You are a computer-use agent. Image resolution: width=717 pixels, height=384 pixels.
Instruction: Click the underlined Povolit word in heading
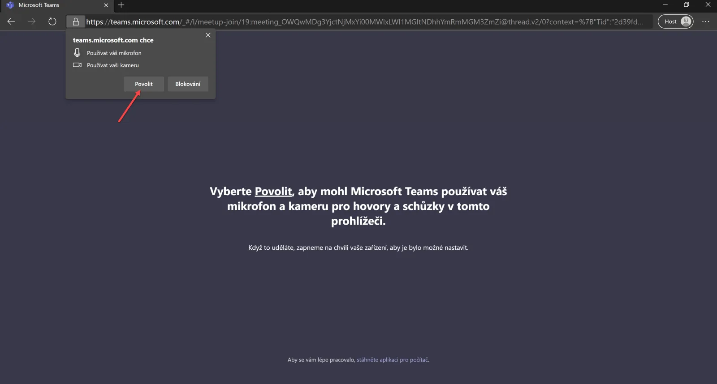pyautogui.click(x=273, y=192)
